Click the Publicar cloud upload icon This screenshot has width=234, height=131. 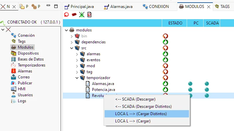point(14,83)
